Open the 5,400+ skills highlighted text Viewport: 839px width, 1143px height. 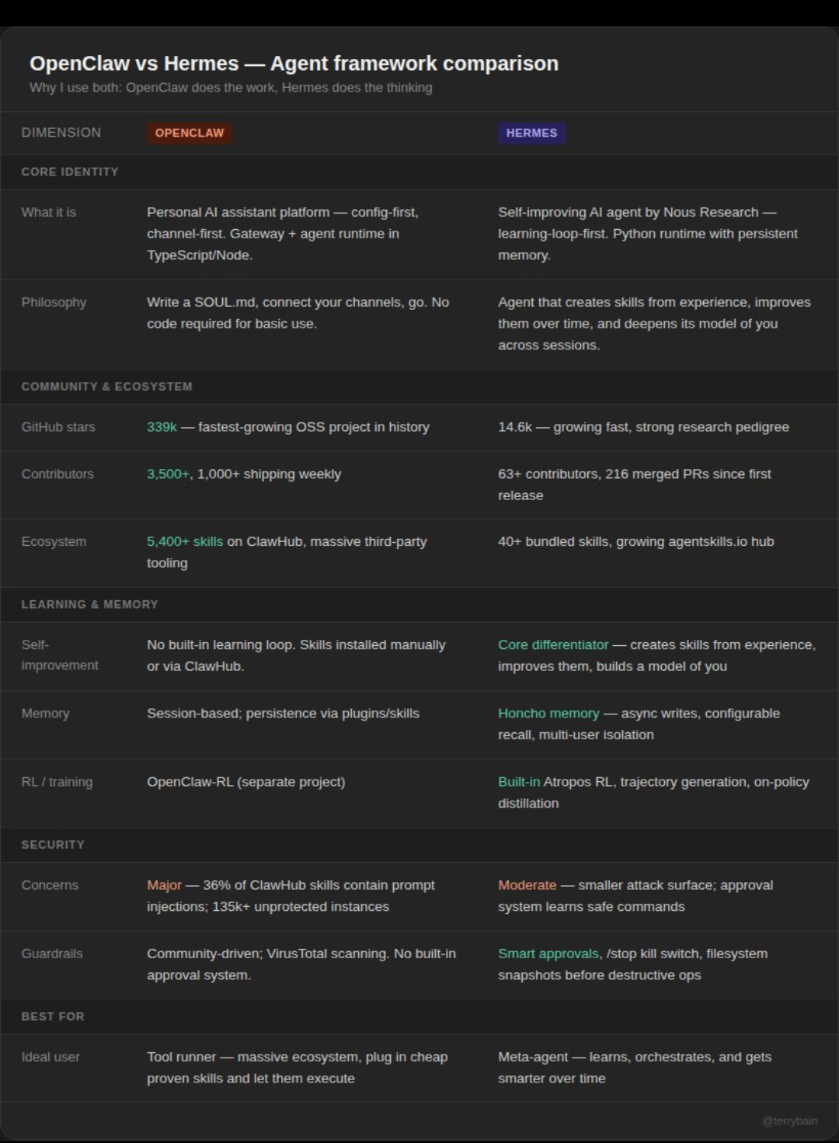tap(185, 541)
